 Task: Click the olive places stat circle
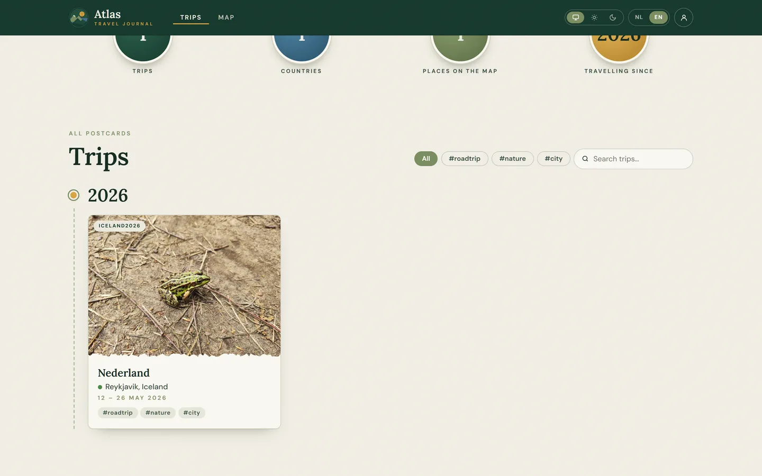point(460,49)
